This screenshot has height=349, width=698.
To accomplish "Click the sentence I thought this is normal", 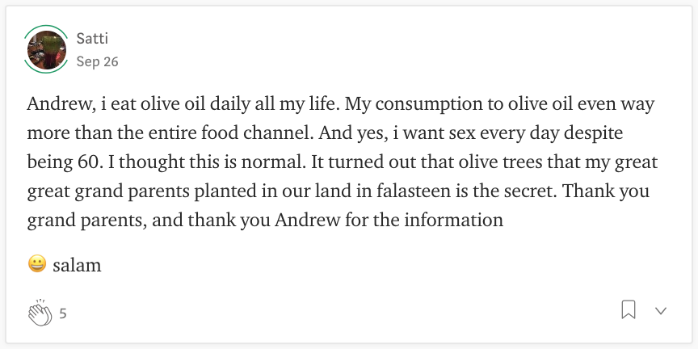I will coord(206,162).
